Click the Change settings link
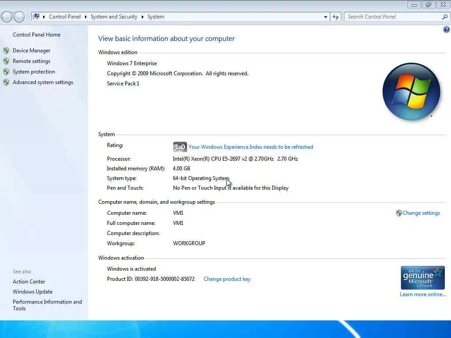The height and width of the screenshot is (338, 451). tap(421, 213)
